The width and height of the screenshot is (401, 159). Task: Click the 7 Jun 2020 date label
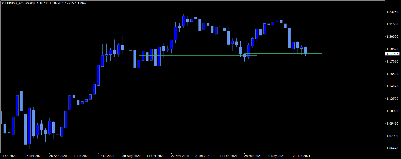(x=81, y=156)
